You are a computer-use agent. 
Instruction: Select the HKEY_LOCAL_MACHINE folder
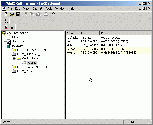(x=33, y=67)
